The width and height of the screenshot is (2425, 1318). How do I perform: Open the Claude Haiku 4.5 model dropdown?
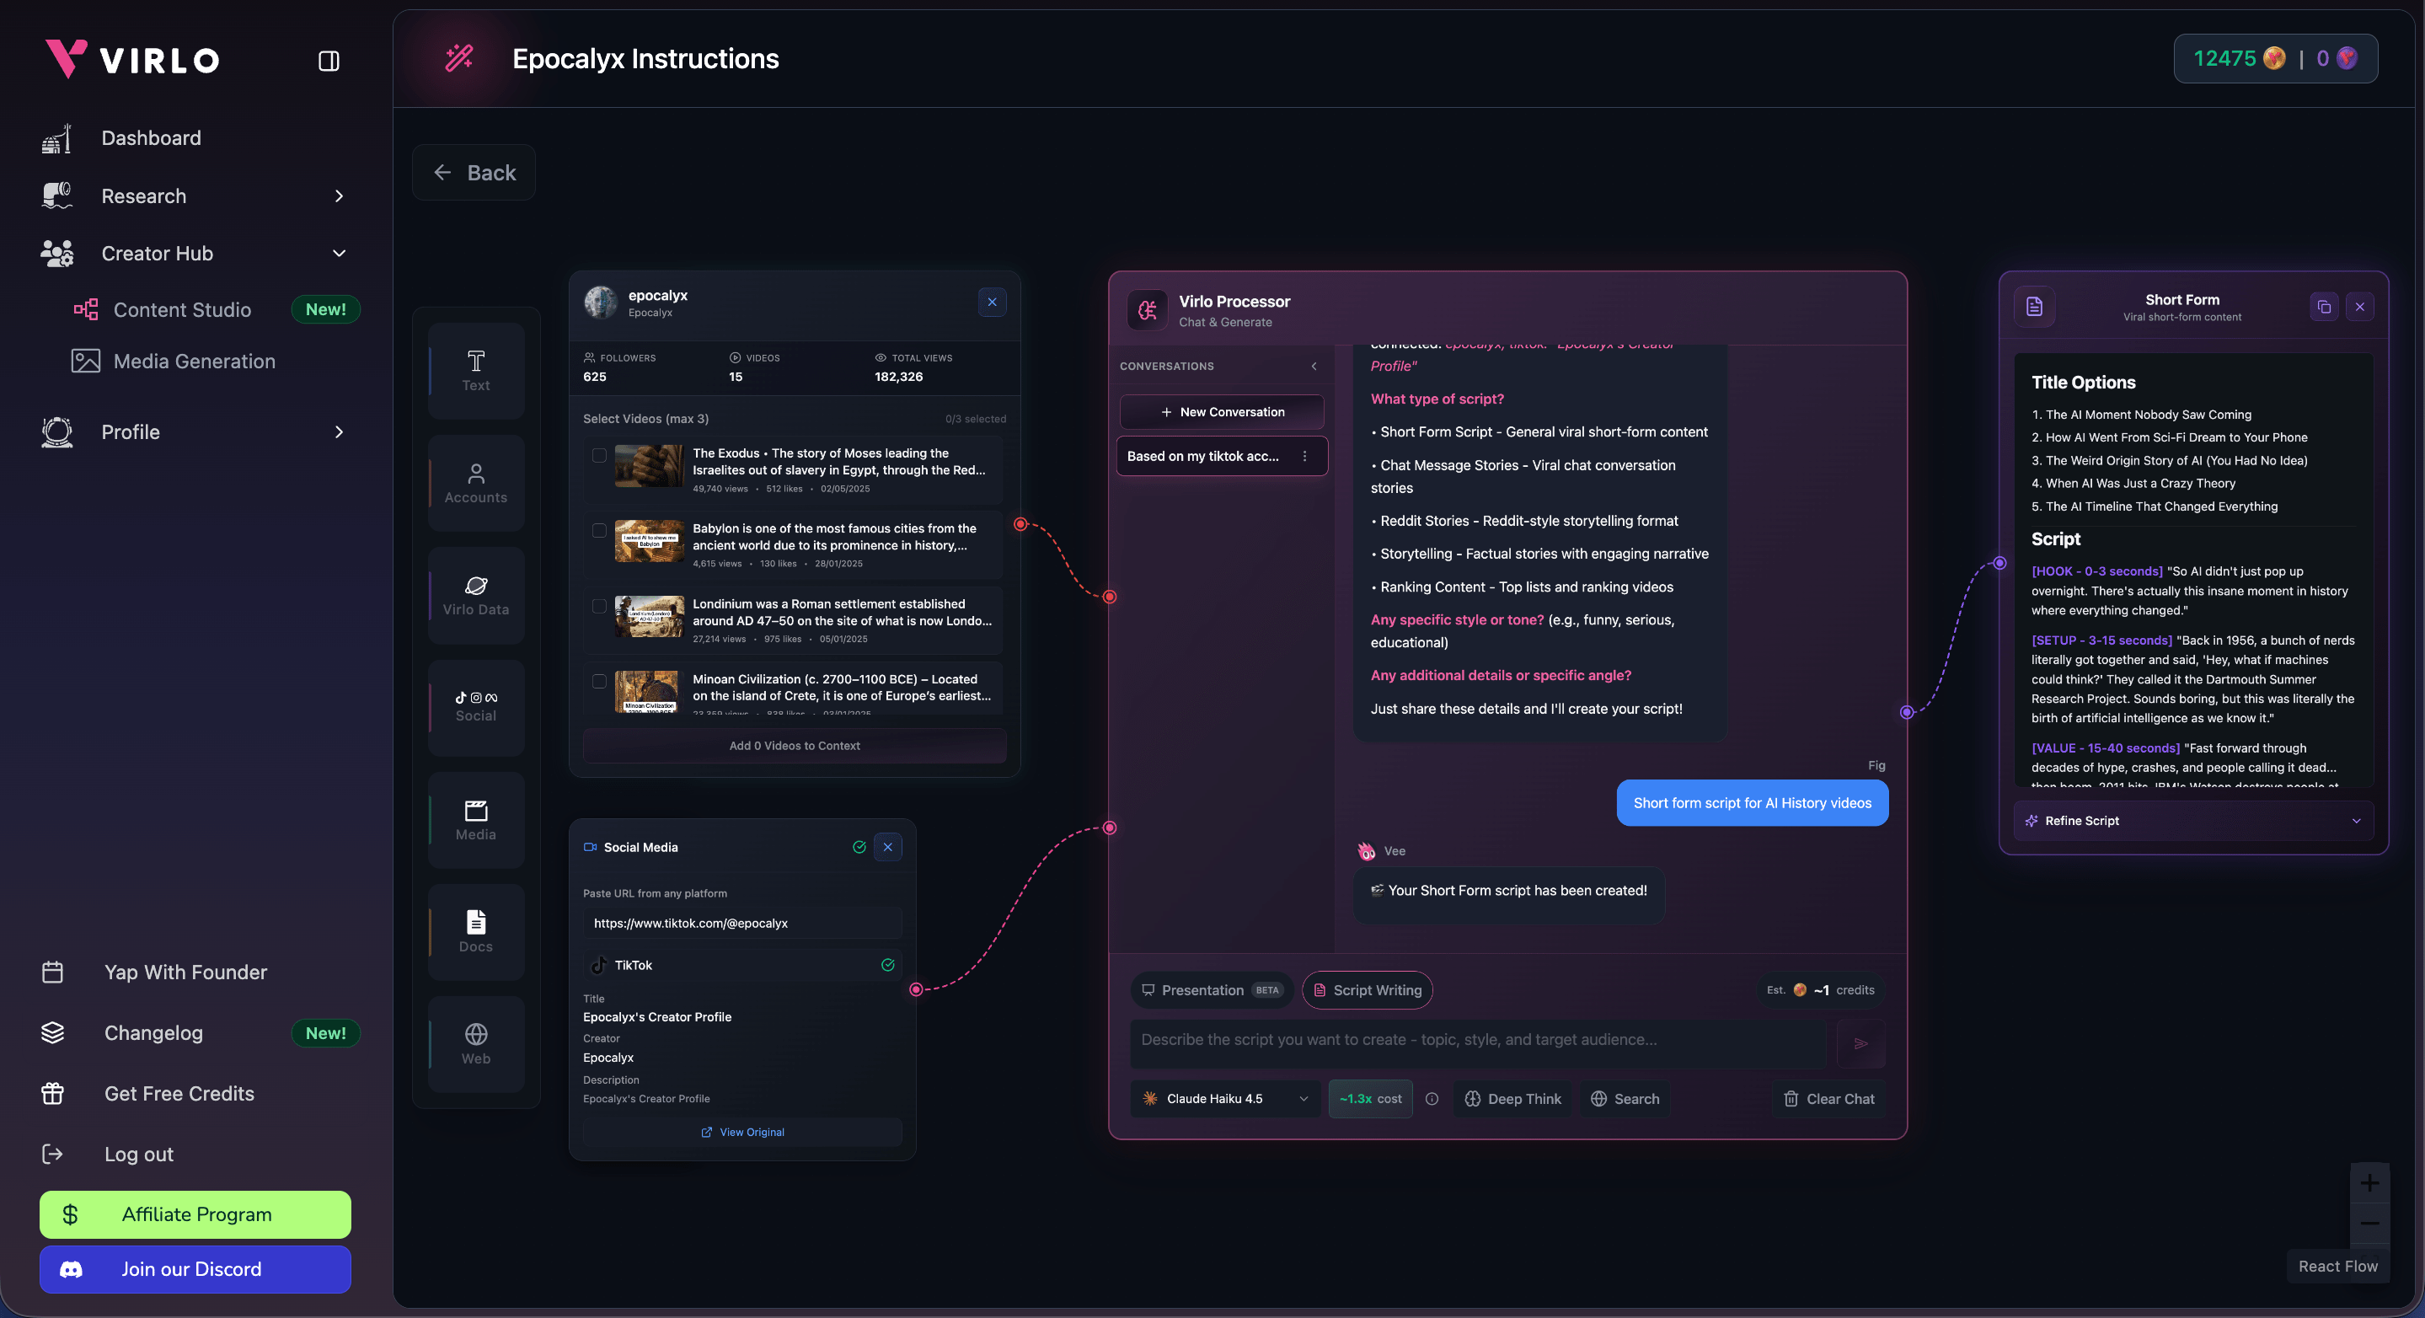1223,1099
